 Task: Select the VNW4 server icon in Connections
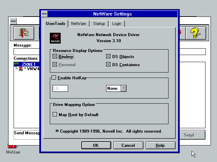[21, 69]
